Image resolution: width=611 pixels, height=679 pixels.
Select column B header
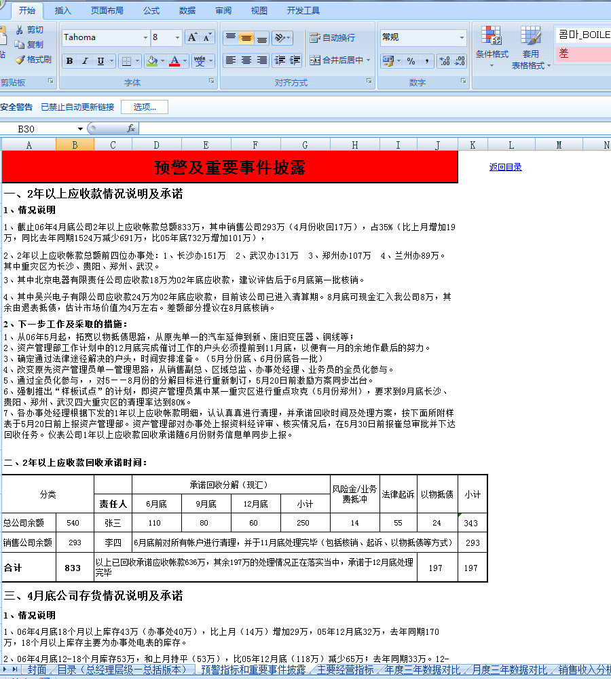[75, 145]
